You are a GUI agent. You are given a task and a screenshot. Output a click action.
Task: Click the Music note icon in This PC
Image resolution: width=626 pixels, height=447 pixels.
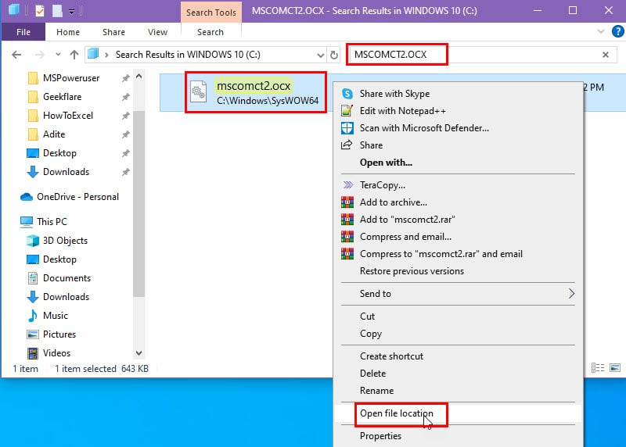point(33,316)
